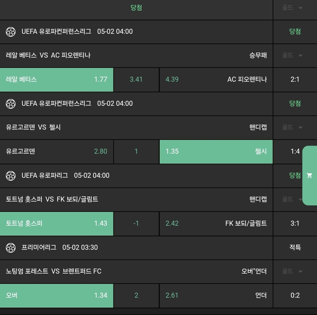This screenshot has height=315, width=317.
Task: Click the 당첨 tab header at top
Action: coord(136,8)
